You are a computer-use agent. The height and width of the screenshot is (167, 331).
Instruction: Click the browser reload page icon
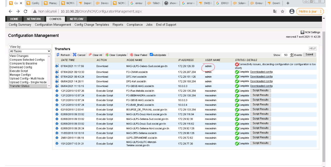[x=25, y=11]
